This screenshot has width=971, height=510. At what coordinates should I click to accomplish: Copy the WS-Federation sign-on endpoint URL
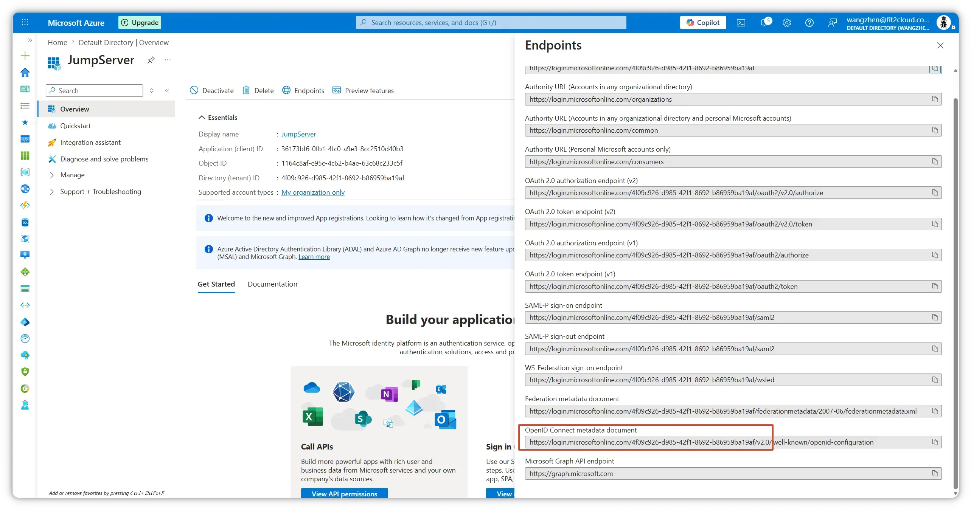935,380
